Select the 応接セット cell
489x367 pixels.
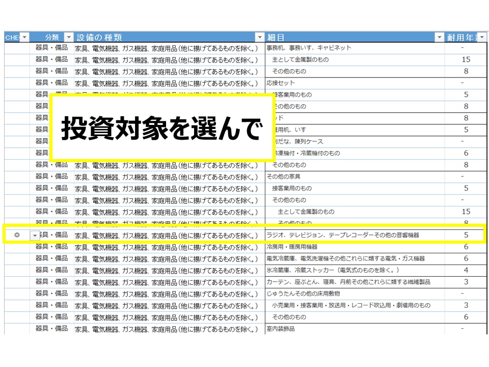(x=355, y=83)
